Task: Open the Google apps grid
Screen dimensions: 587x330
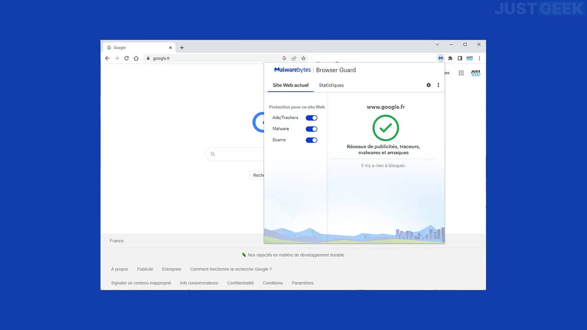Action: [x=461, y=73]
